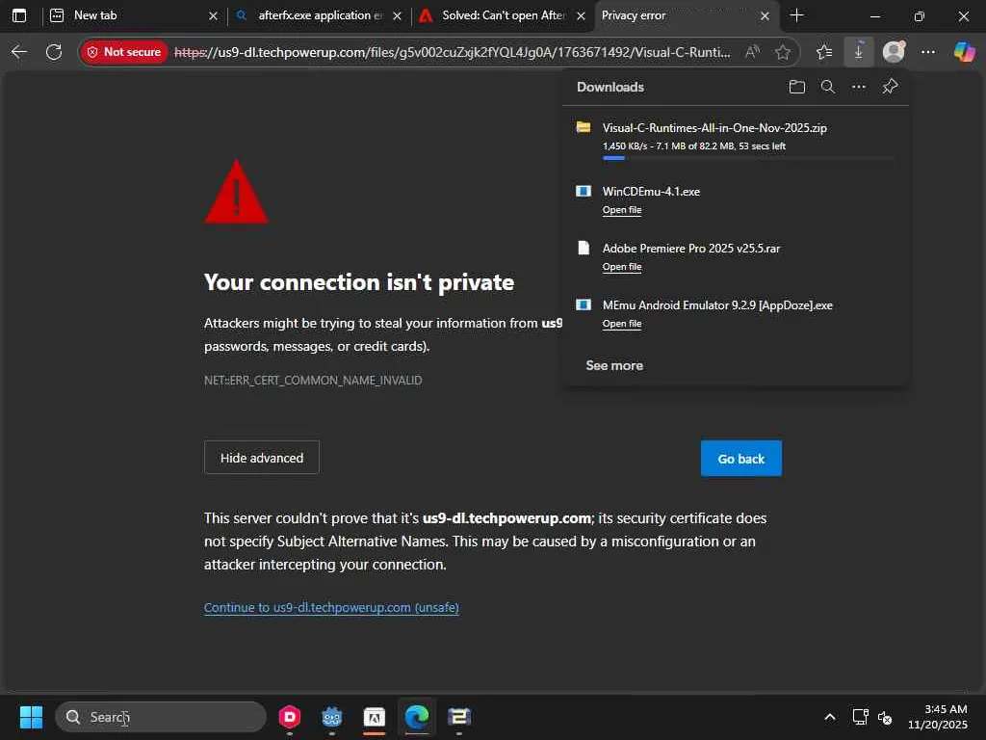Search downloads with the magnifier icon
This screenshot has width=986, height=740.
827,87
